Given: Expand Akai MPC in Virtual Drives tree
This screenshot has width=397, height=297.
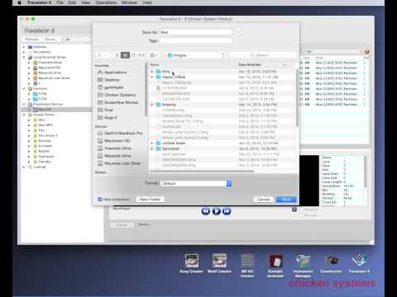Looking at the screenshot, I should click(x=29, y=125).
